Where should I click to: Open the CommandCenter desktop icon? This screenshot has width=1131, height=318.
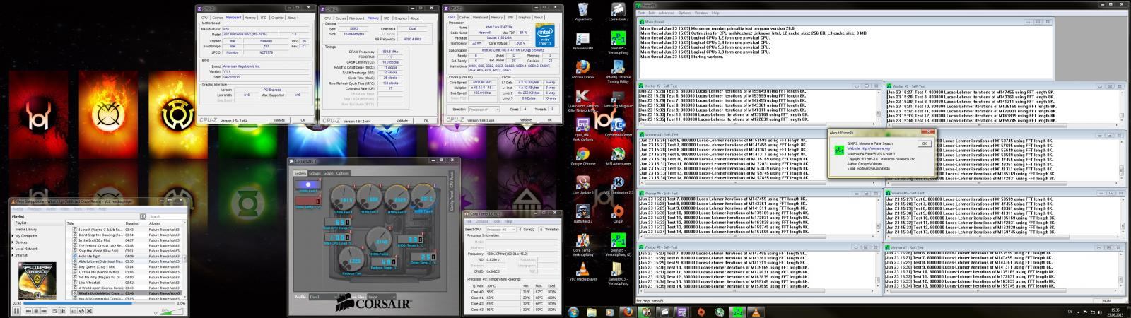click(618, 126)
